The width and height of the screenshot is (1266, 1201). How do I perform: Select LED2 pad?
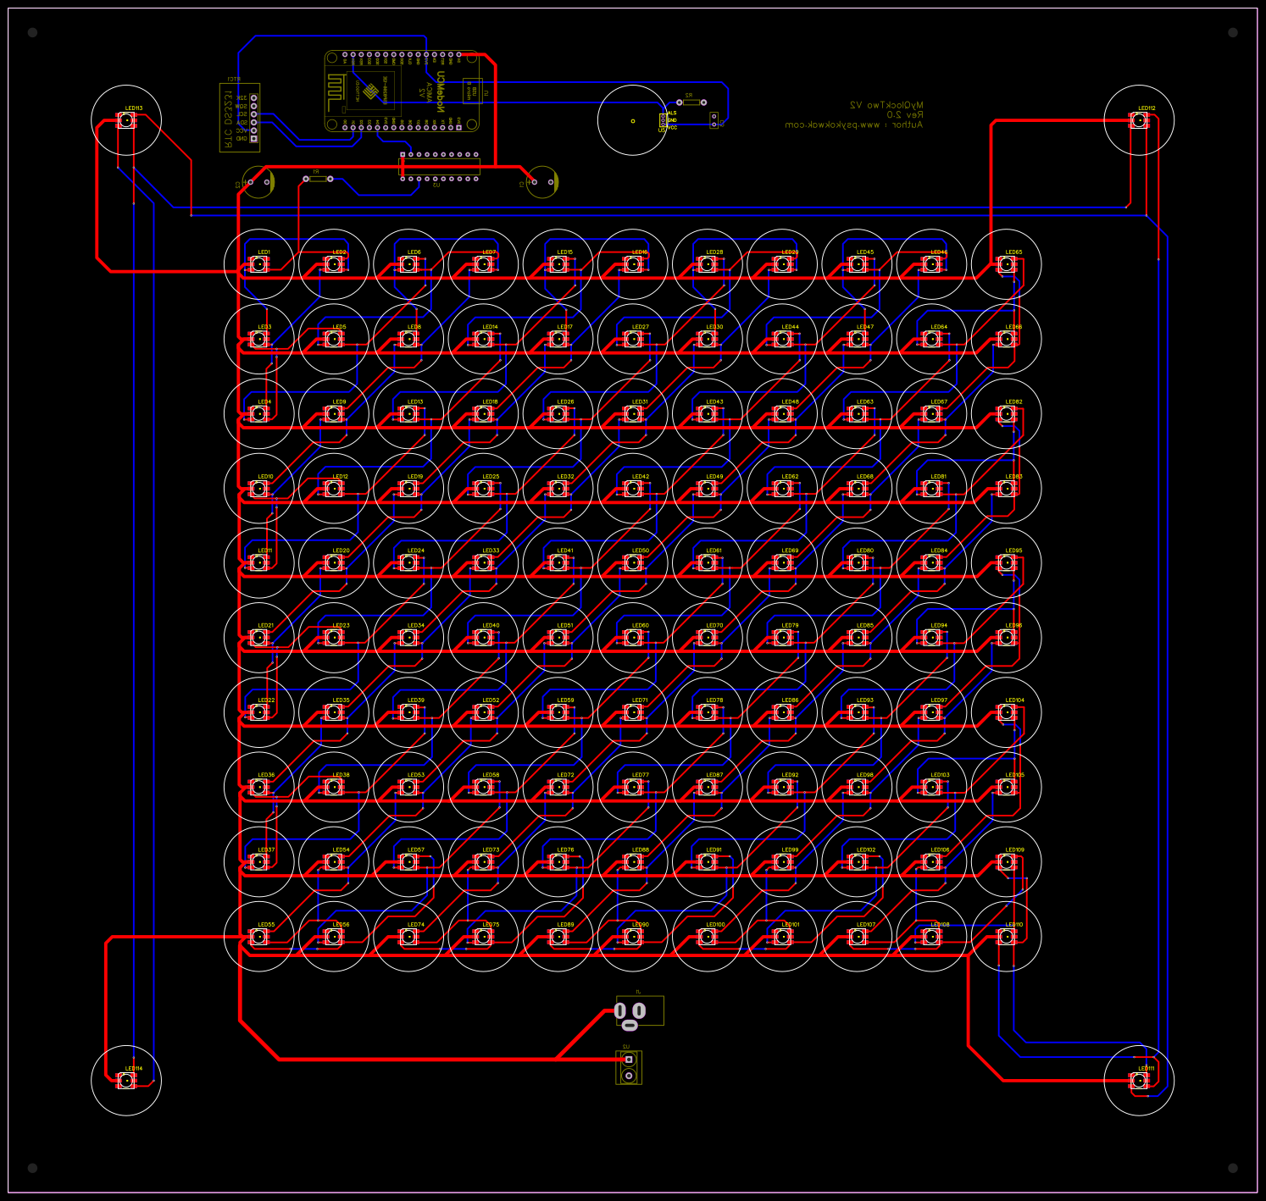334,264
